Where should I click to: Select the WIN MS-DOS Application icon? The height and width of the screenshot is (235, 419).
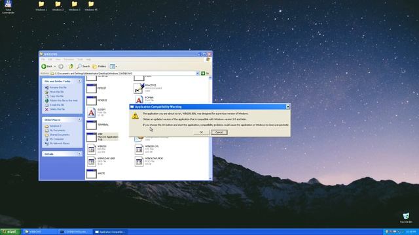(x=92, y=137)
